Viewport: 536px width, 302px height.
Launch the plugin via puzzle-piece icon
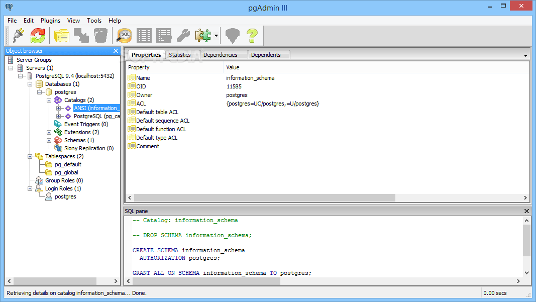[x=202, y=35]
